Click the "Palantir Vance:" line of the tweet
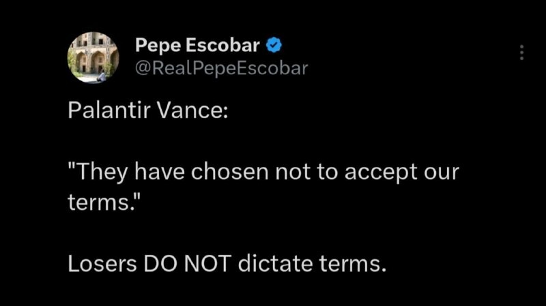Viewport: 546px width, 306px height. [x=147, y=111]
